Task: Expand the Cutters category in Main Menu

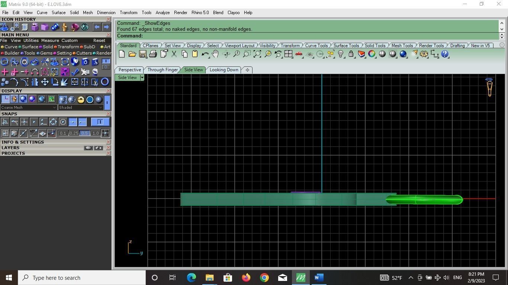Action: click(x=82, y=53)
